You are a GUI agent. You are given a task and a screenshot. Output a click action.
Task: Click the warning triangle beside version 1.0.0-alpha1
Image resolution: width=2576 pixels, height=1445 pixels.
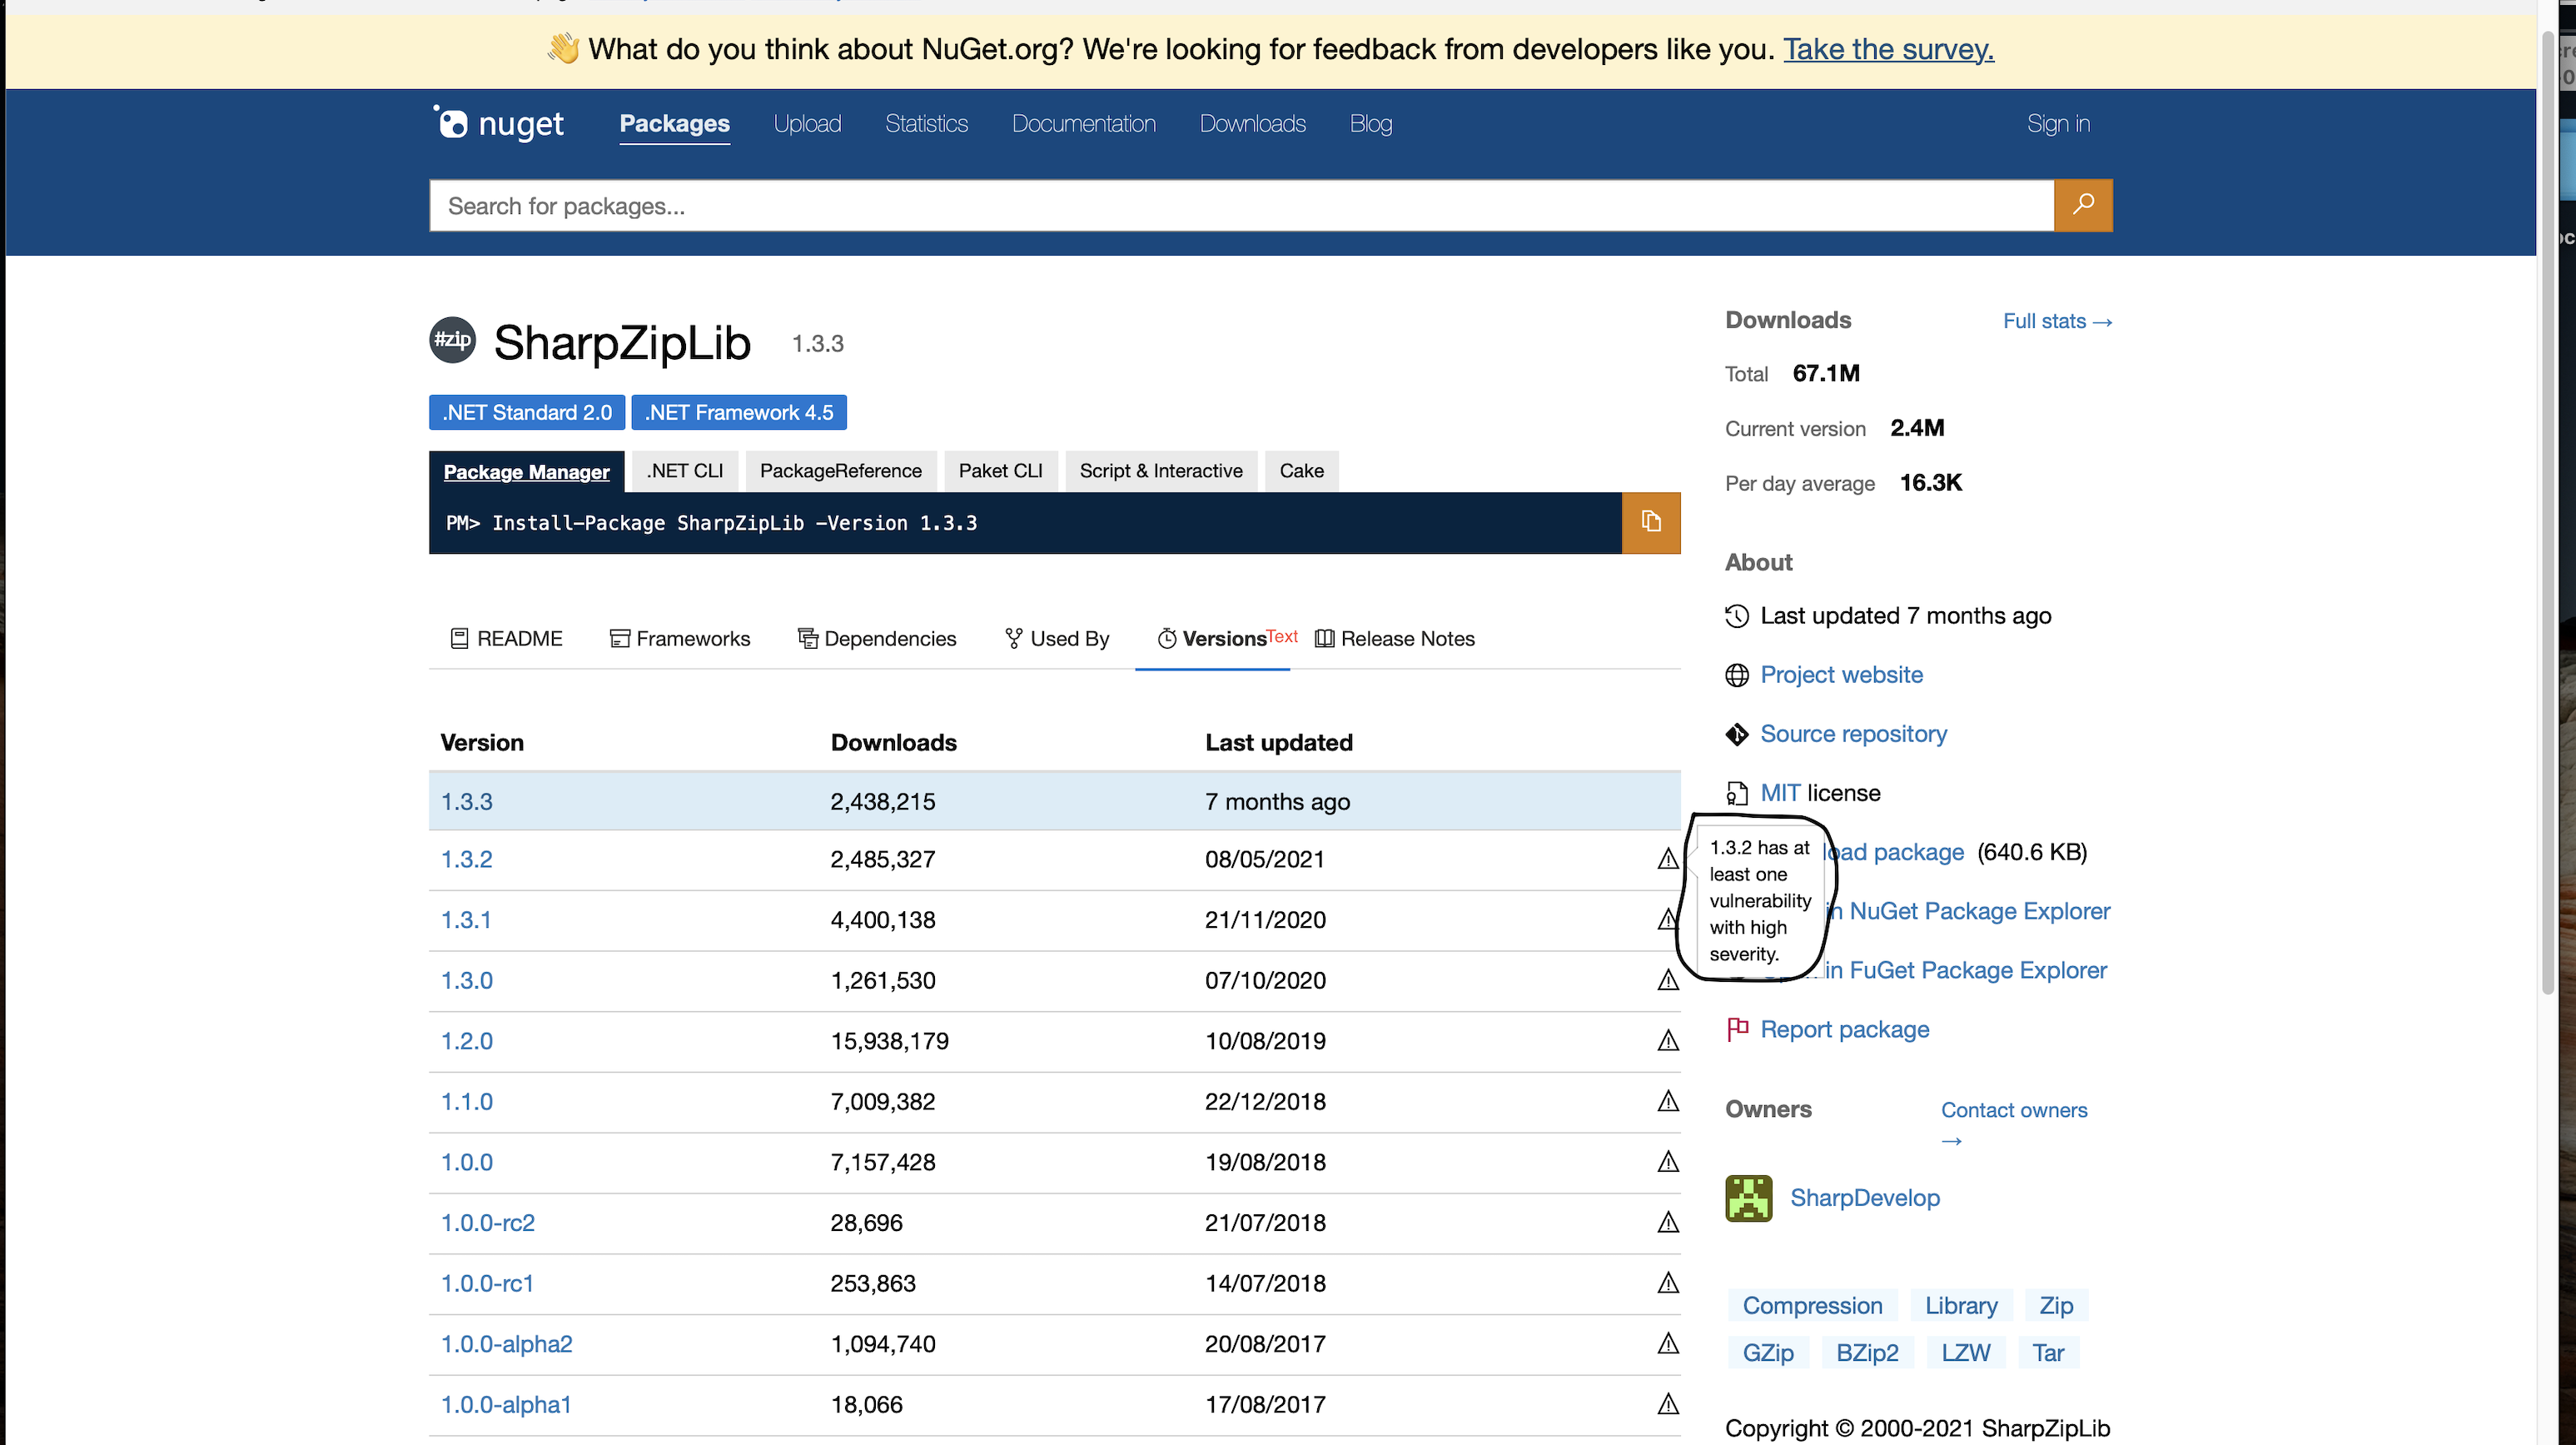pos(1668,1403)
